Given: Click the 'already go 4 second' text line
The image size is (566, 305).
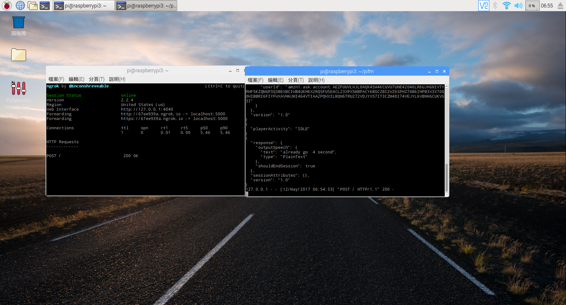Looking at the screenshot, I should 299,152.
